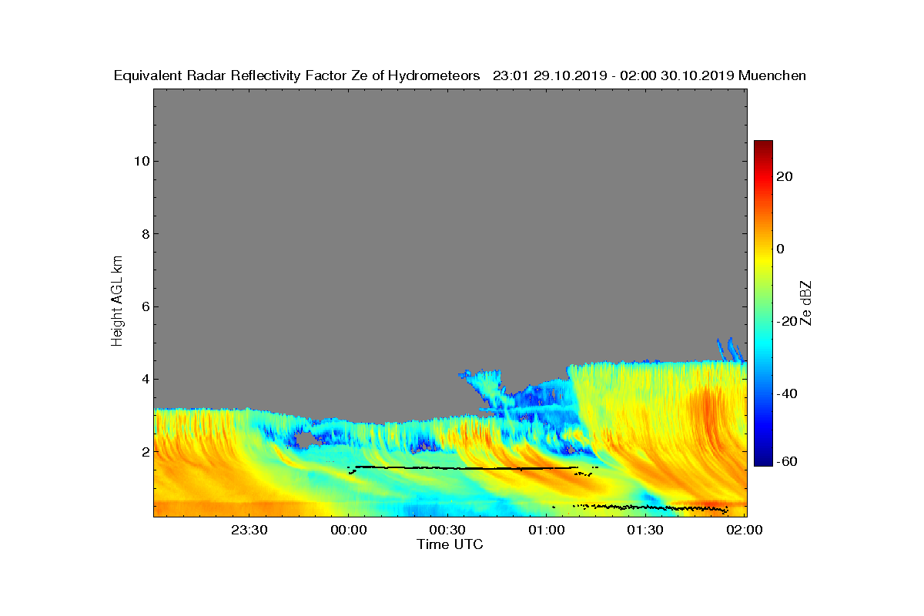Click the '8' height tick label

144,234
